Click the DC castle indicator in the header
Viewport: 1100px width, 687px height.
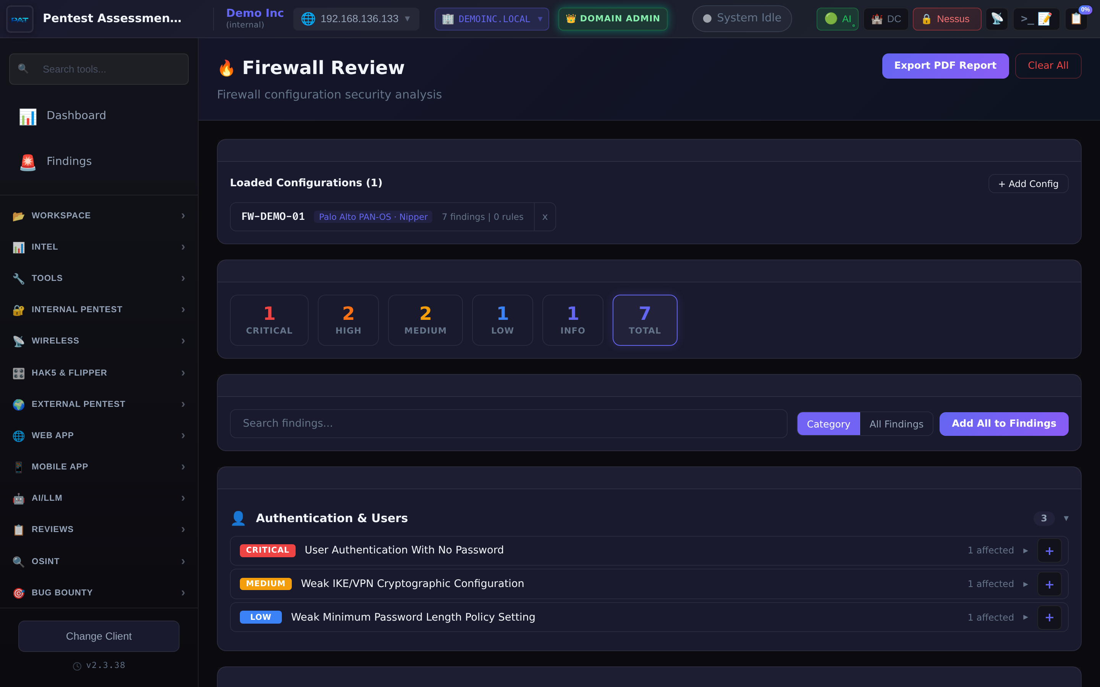[885, 19]
